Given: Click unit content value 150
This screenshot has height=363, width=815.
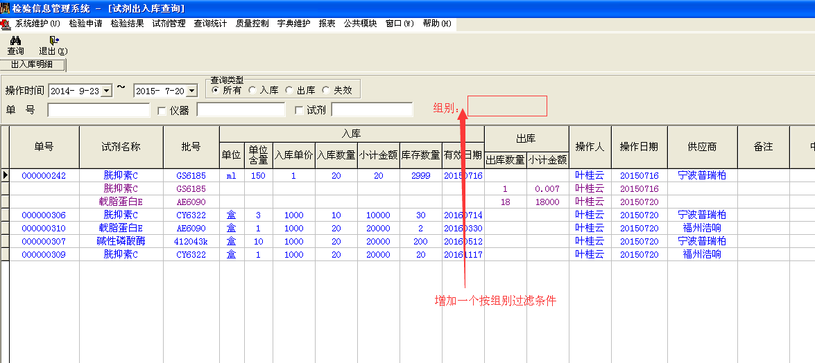Looking at the screenshot, I should 258,175.
